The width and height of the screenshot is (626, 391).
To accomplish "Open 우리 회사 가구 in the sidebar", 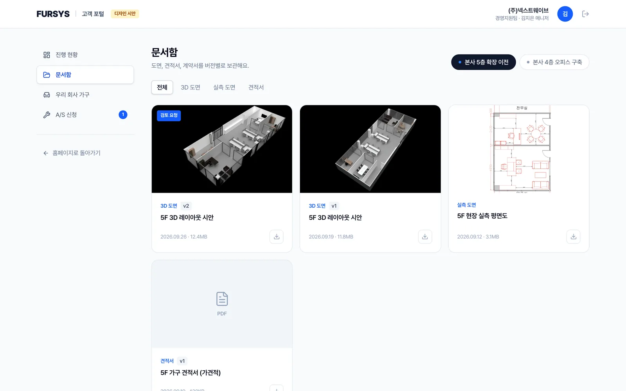I will click(x=85, y=95).
